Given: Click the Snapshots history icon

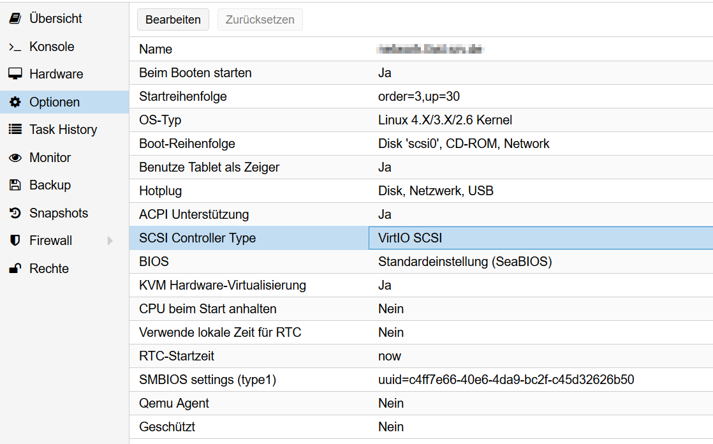Looking at the screenshot, I should 15,213.
